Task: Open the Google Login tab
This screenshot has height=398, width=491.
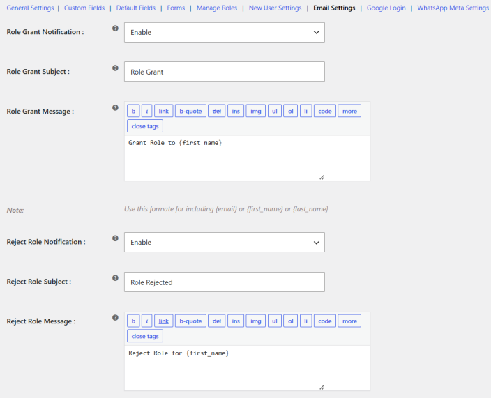Action: (386, 8)
